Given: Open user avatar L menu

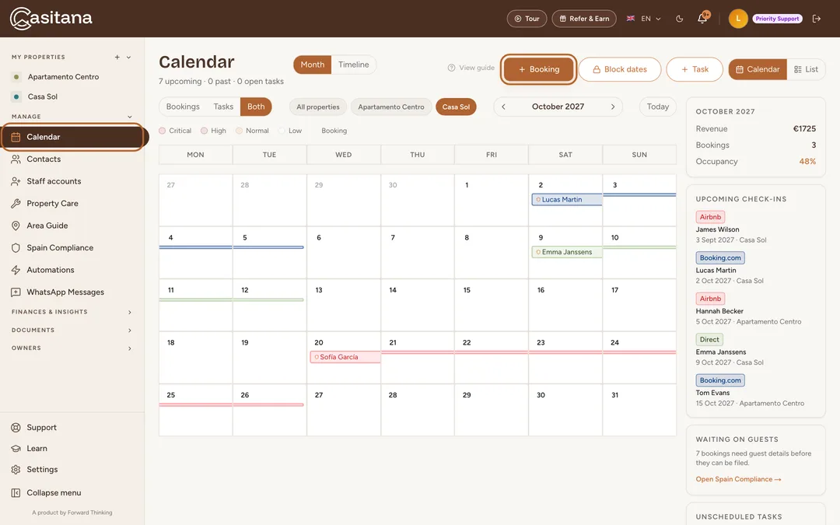Looking at the screenshot, I should [738, 19].
